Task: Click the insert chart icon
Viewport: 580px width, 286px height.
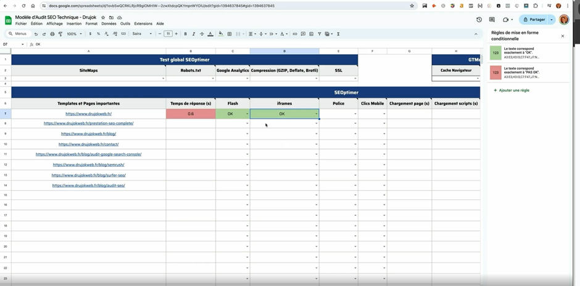Action: coord(311,34)
